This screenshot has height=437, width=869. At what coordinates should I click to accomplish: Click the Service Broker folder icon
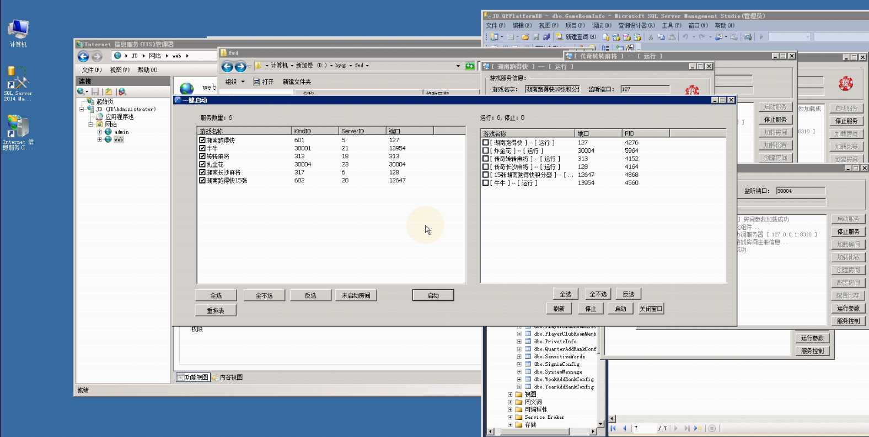click(518, 417)
